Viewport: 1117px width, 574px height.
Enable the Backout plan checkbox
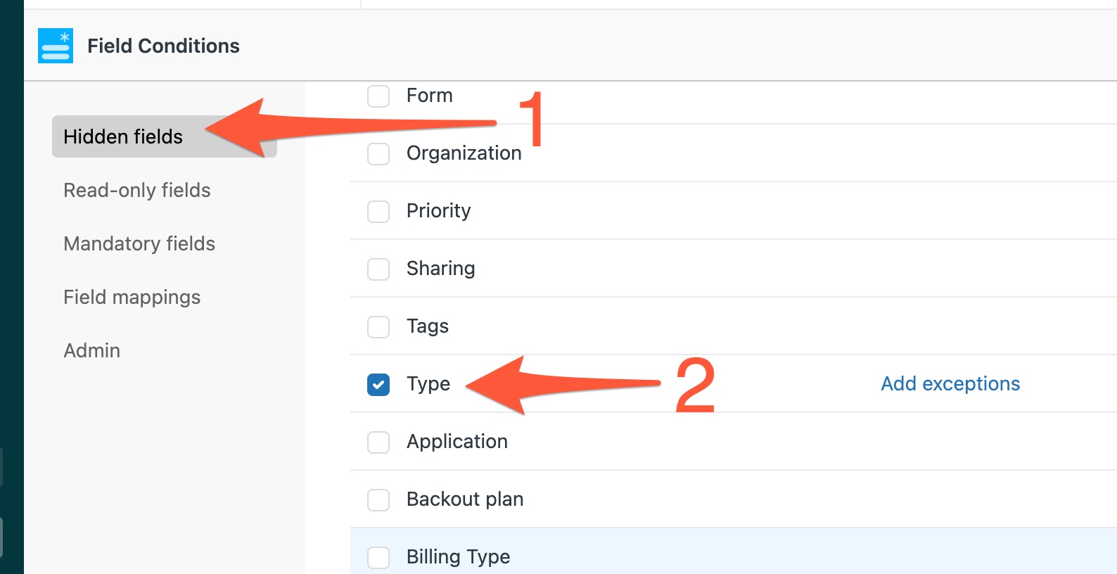click(378, 500)
